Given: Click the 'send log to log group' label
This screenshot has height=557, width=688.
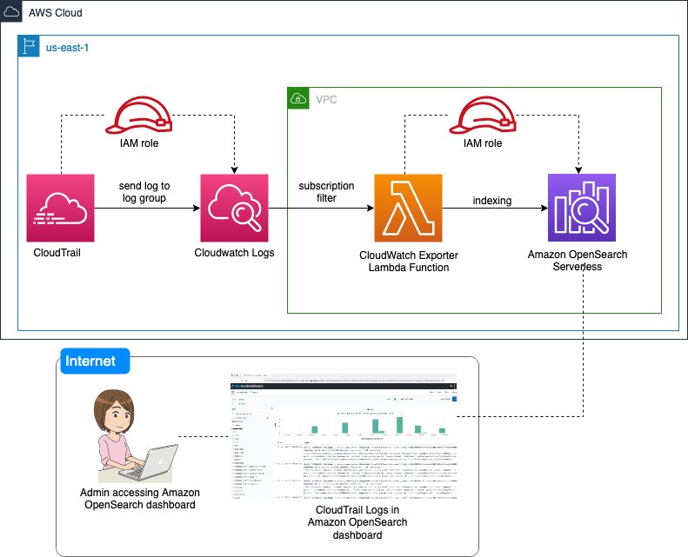Looking at the screenshot, I should click(x=144, y=192).
